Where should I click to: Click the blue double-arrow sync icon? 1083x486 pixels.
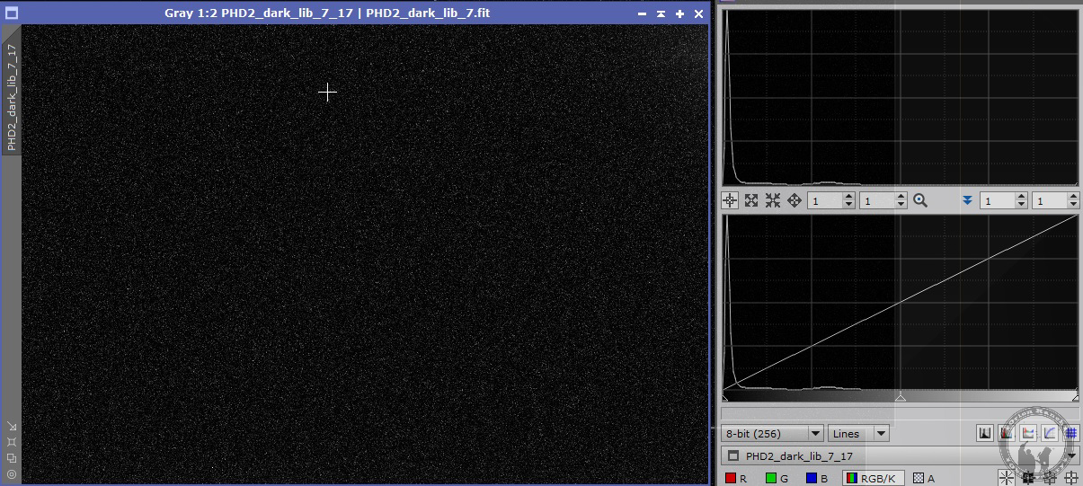pos(967,201)
